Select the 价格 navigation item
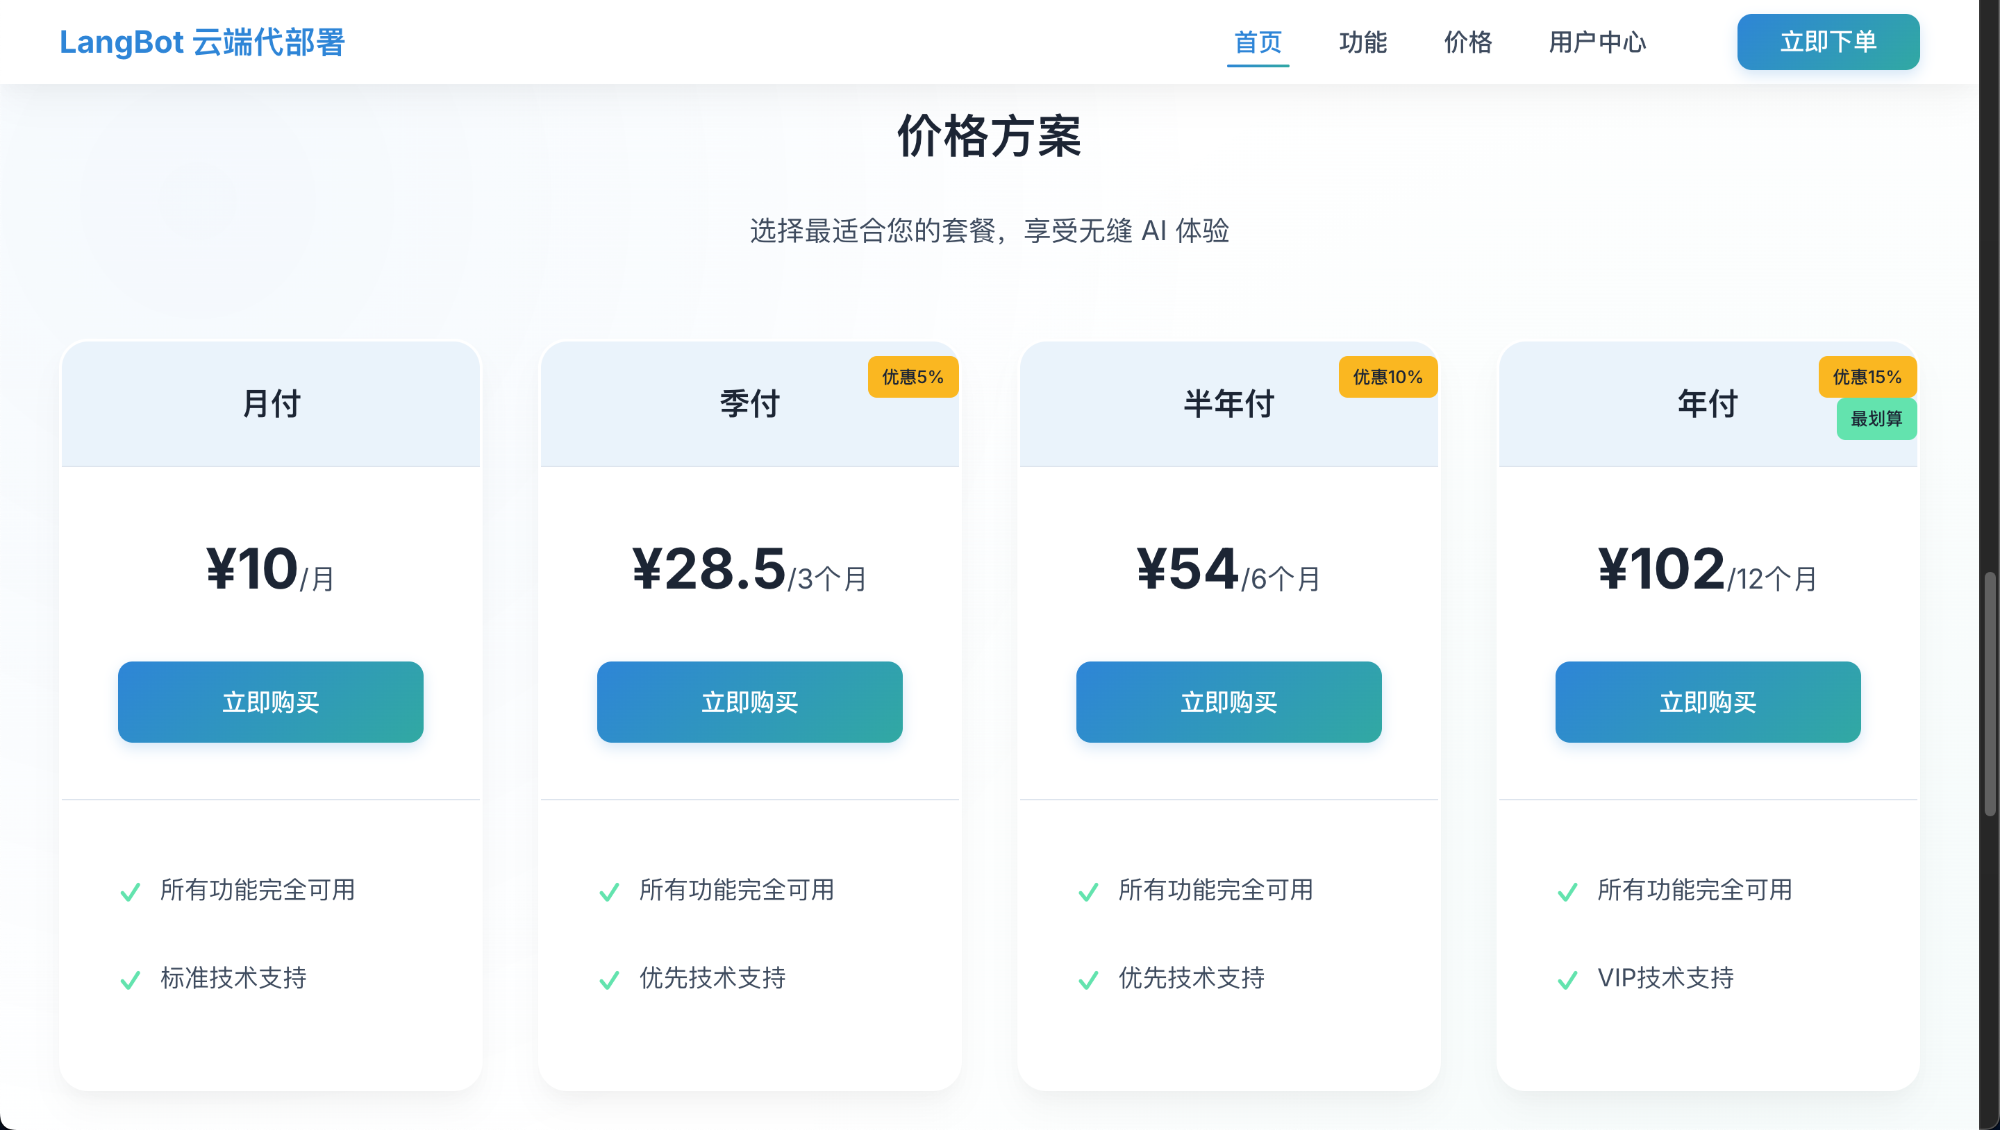The width and height of the screenshot is (2000, 1130). point(1467,42)
